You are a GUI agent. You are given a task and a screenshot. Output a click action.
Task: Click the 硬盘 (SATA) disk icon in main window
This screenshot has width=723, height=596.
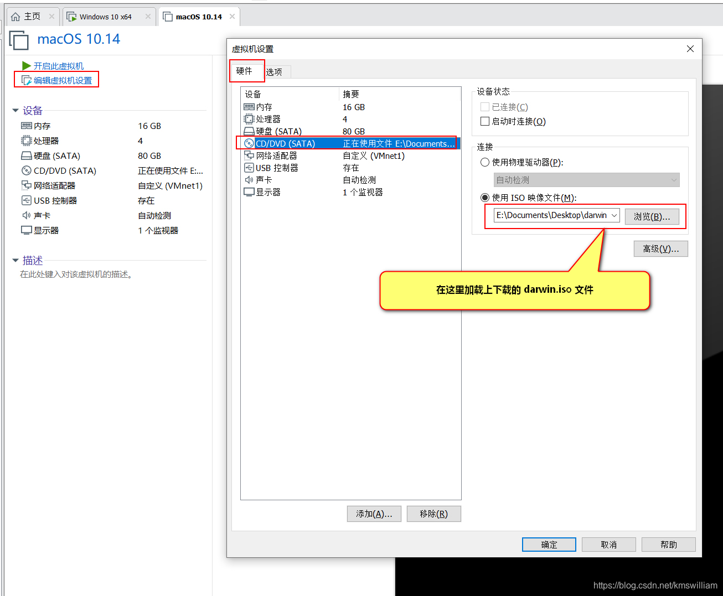point(26,156)
